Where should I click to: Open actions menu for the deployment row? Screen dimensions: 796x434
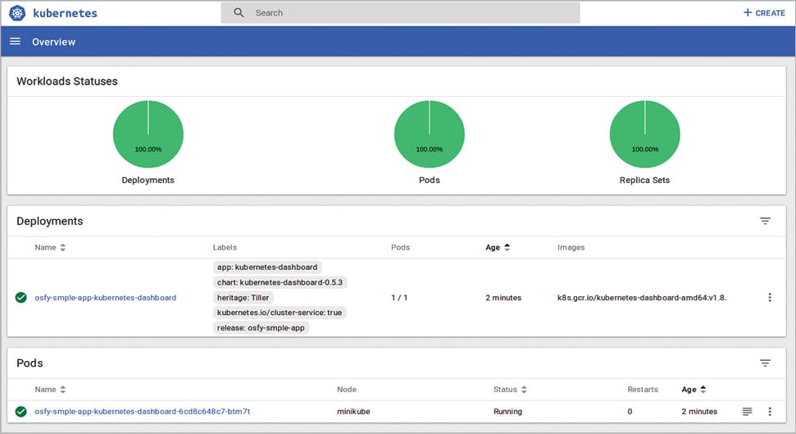pos(769,298)
